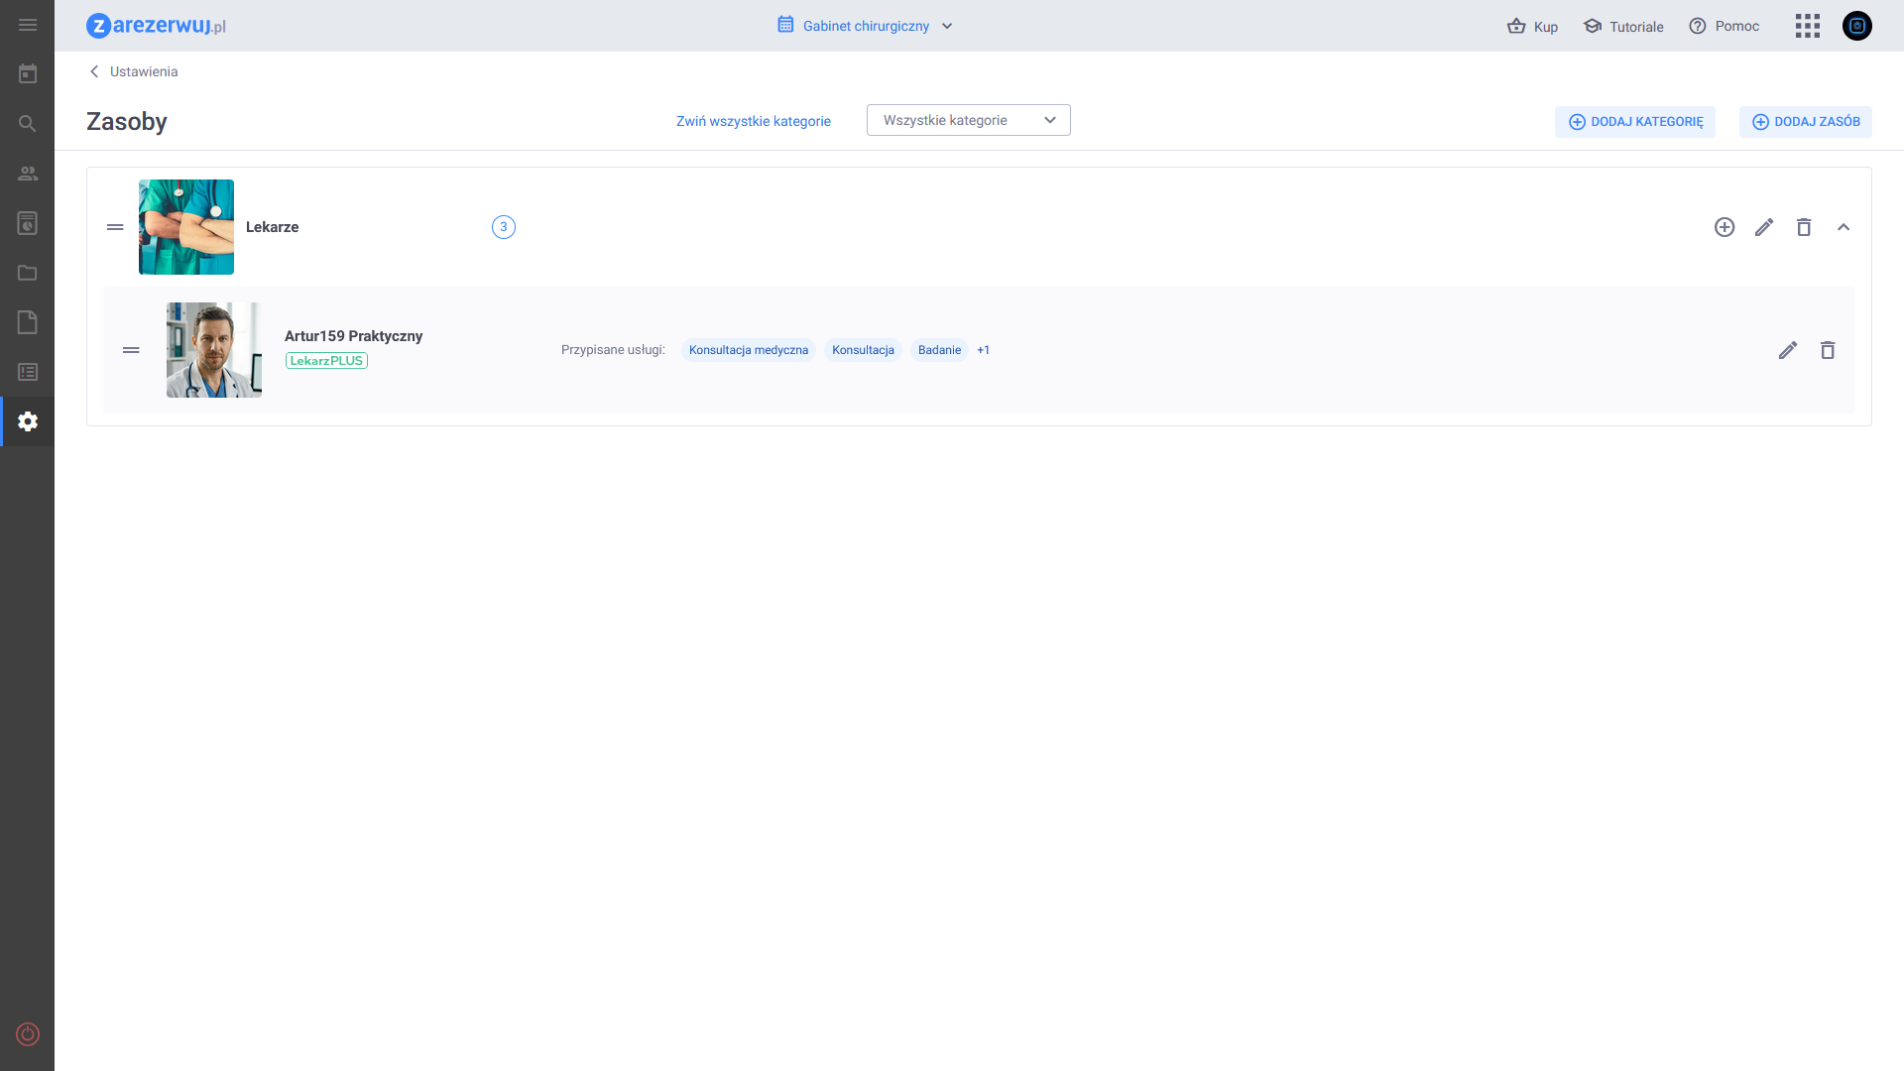This screenshot has height=1071, width=1904.
Task: Collapse the Lekarze category with the chevron
Action: pos(1844,227)
